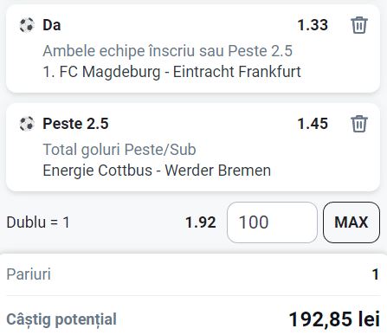The width and height of the screenshot is (387, 335).
Task: Select the Da selection title
Action: click(52, 25)
